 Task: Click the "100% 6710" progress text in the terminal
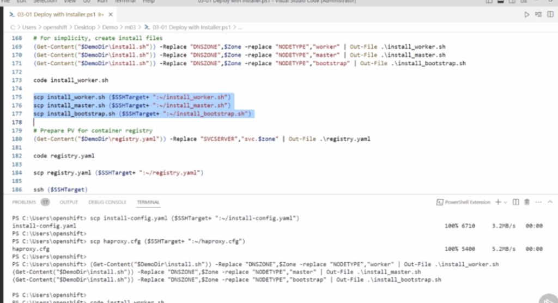click(x=460, y=226)
